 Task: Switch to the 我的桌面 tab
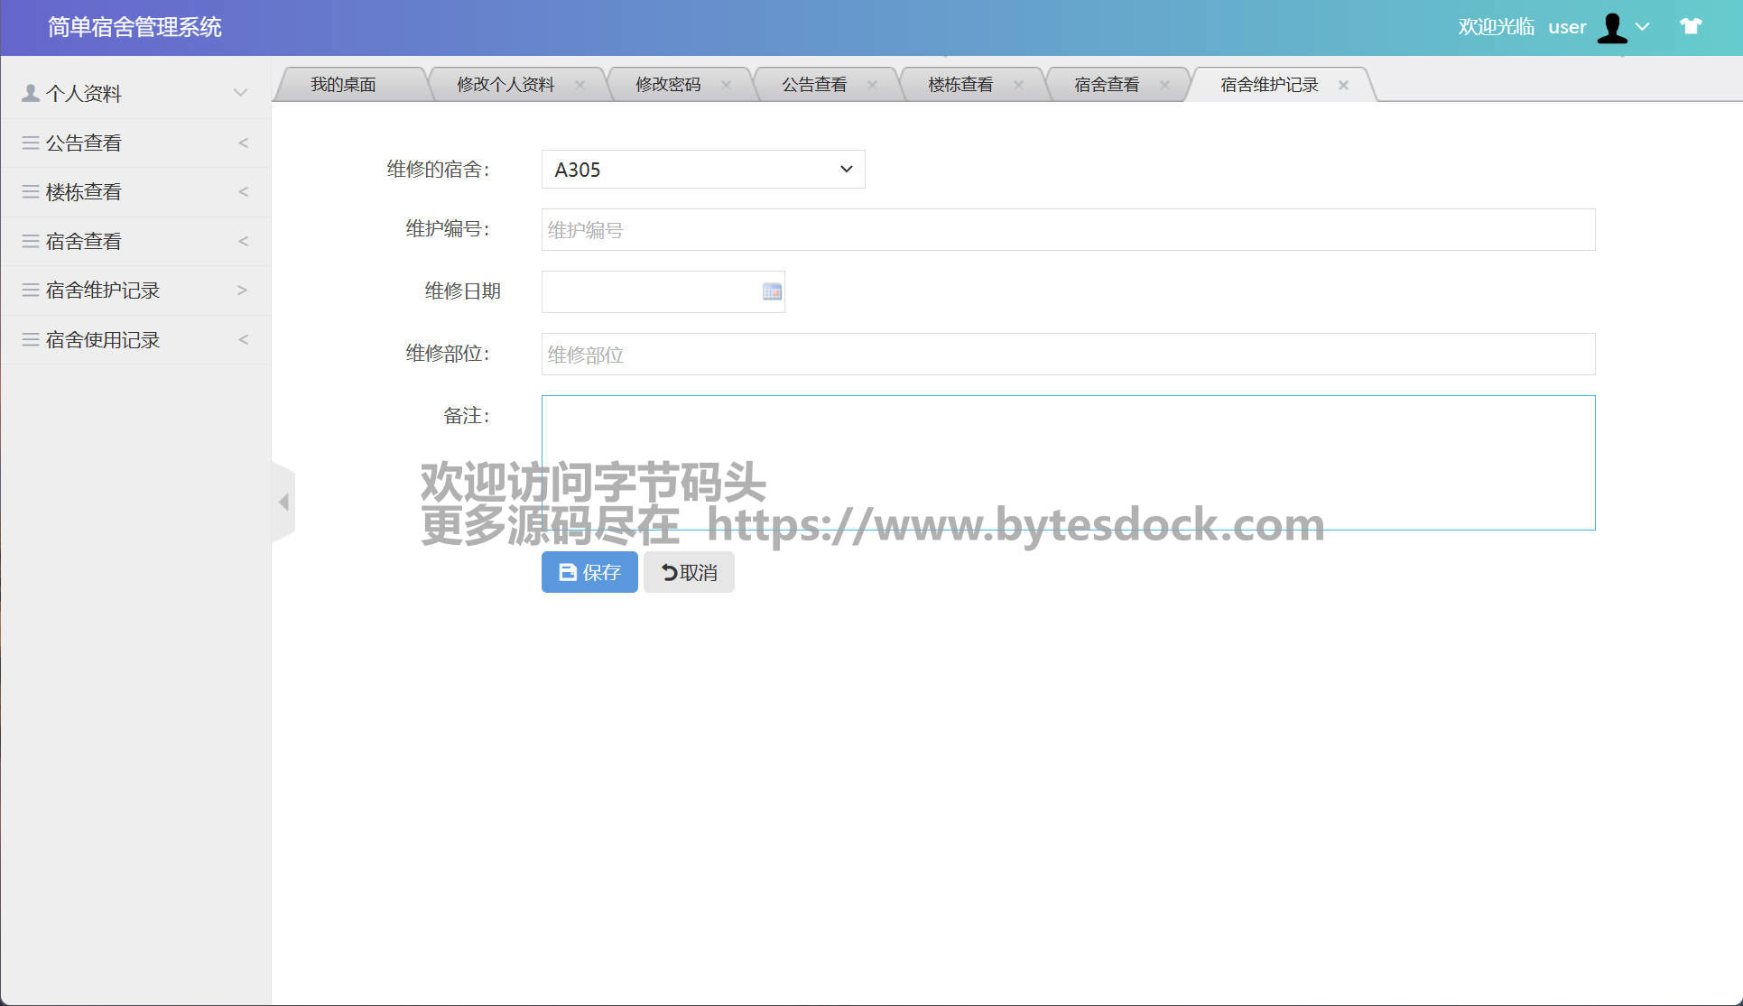coord(343,85)
